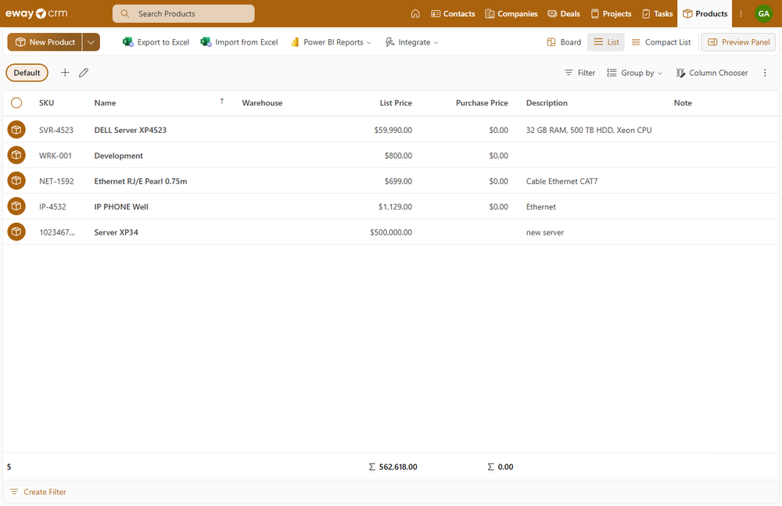Image resolution: width=782 pixels, height=506 pixels.
Task: Click the Search Products field
Action: (x=184, y=13)
